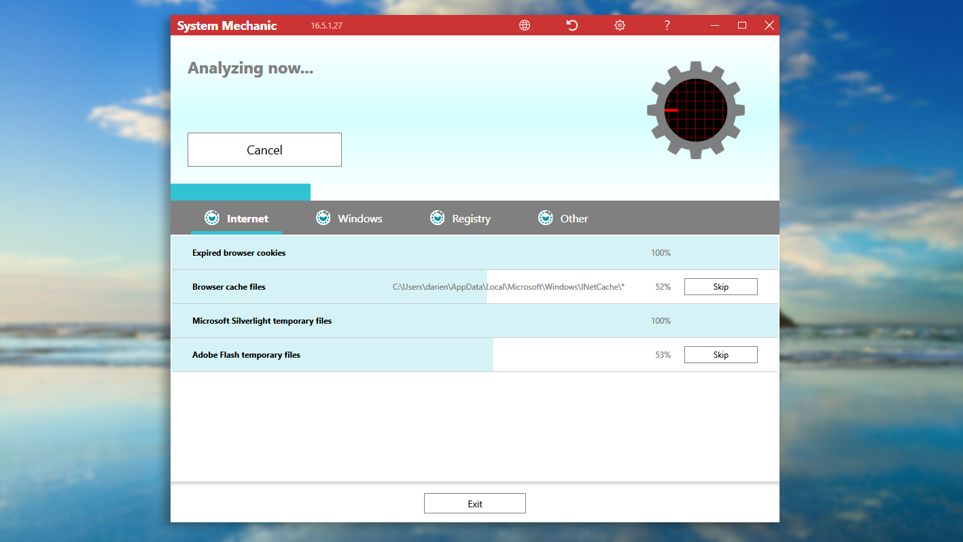
Task: Open the settings gear icon in title bar
Action: 620,25
